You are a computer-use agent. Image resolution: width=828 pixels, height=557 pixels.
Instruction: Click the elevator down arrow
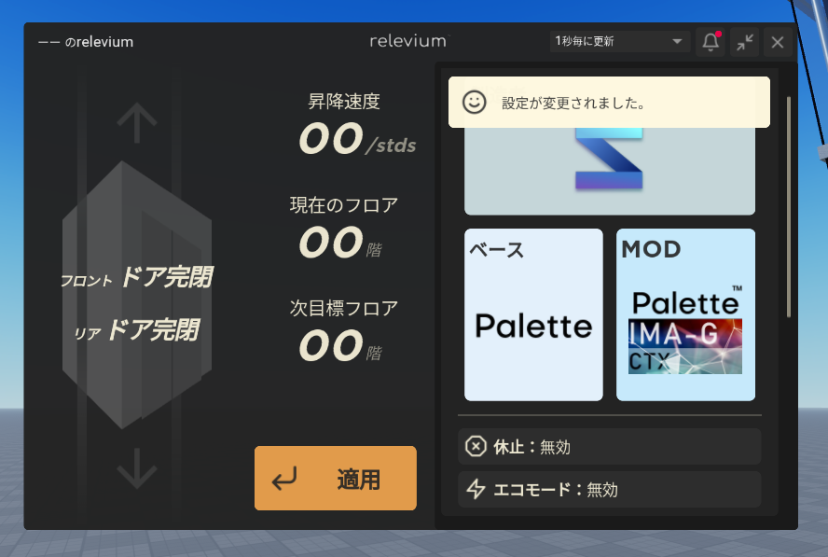pyautogui.click(x=137, y=468)
